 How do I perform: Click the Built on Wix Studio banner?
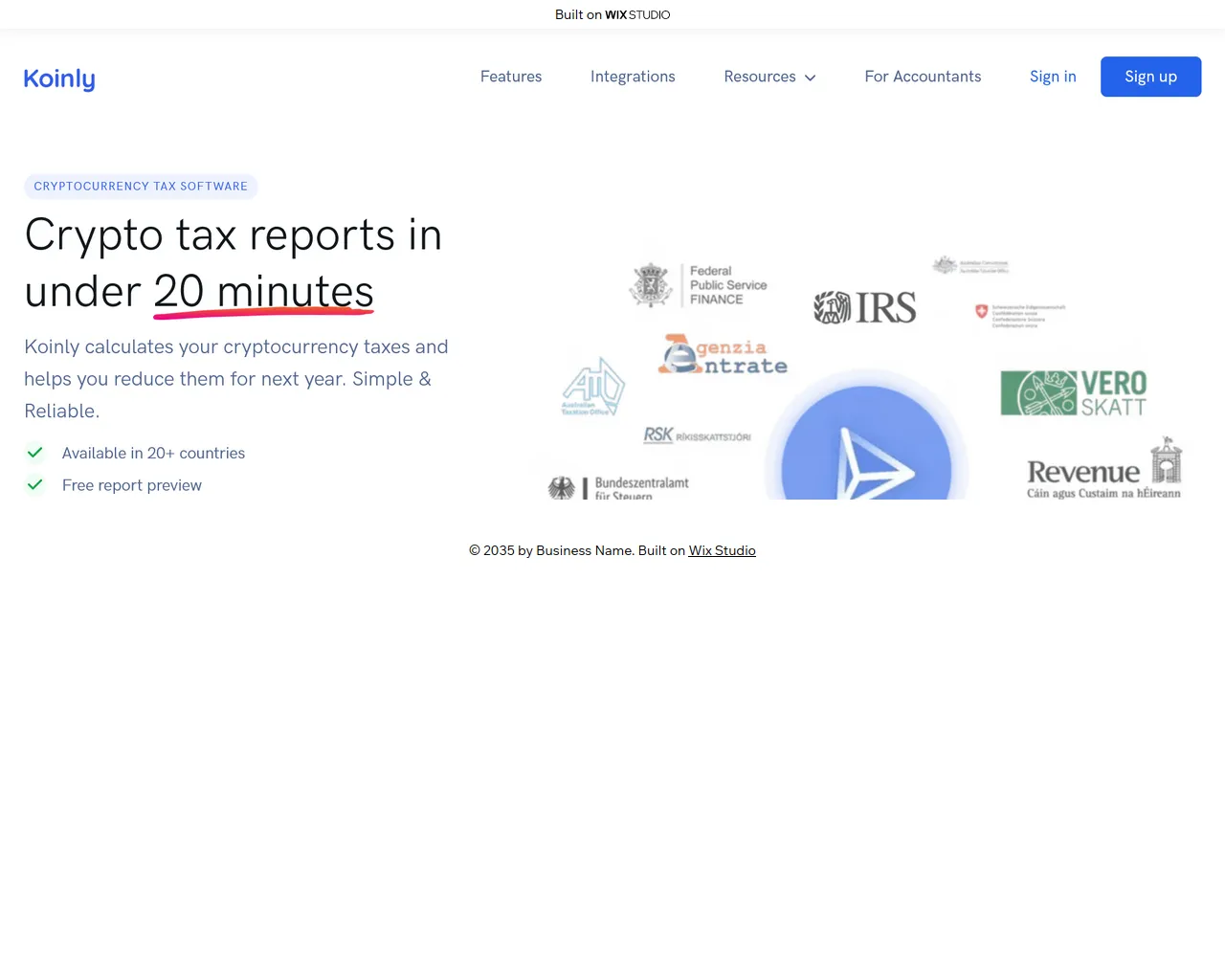[x=612, y=14]
